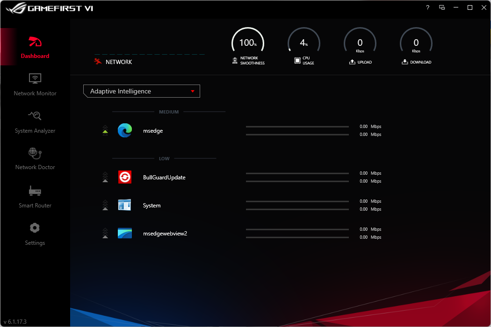Open the help question mark

coord(428,7)
